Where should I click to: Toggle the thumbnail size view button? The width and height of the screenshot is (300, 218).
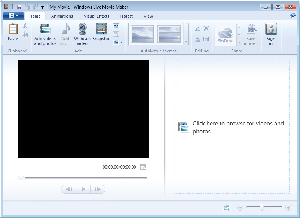(x=226, y=208)
